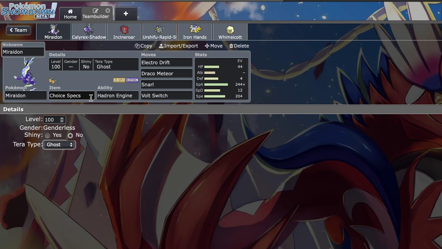
Task: Click the Incineroar sprite icon
Action: click(x=124, y=29)
